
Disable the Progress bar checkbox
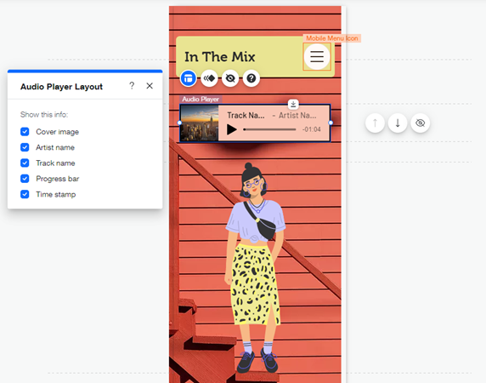(x=25, y=179)
